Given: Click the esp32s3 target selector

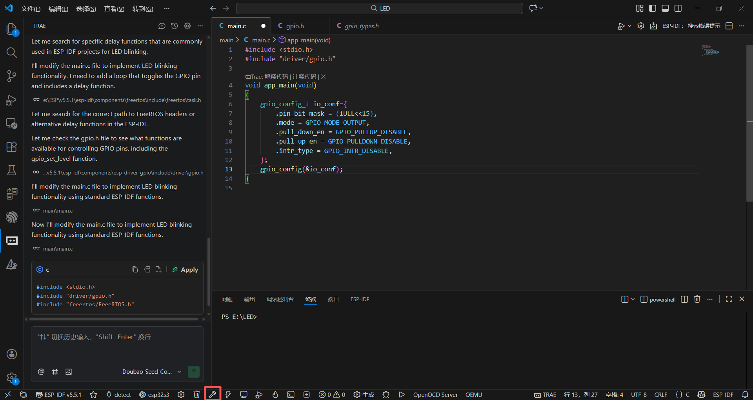Looking at the screenshot, I should click(x=154, y=395).
